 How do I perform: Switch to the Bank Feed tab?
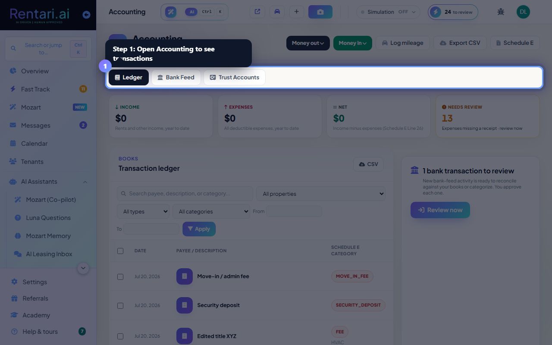(x=176, y=78)
